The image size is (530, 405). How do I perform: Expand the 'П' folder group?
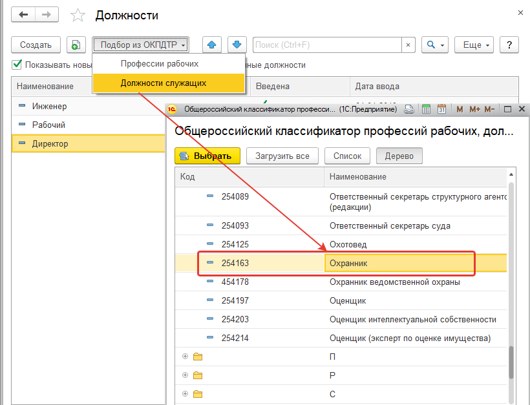[x=185, y=357]
